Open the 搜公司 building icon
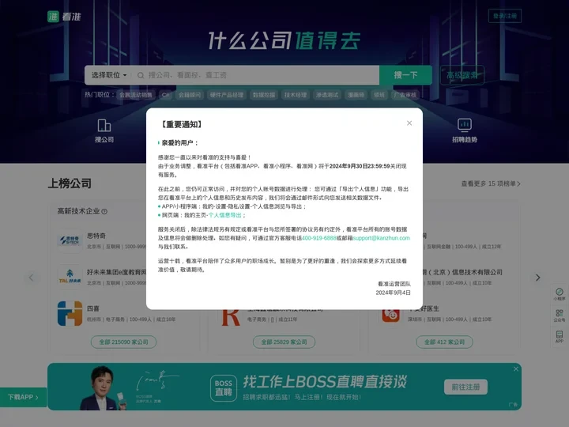This screenshot has width=569, height=427. [x=104, y=126]
